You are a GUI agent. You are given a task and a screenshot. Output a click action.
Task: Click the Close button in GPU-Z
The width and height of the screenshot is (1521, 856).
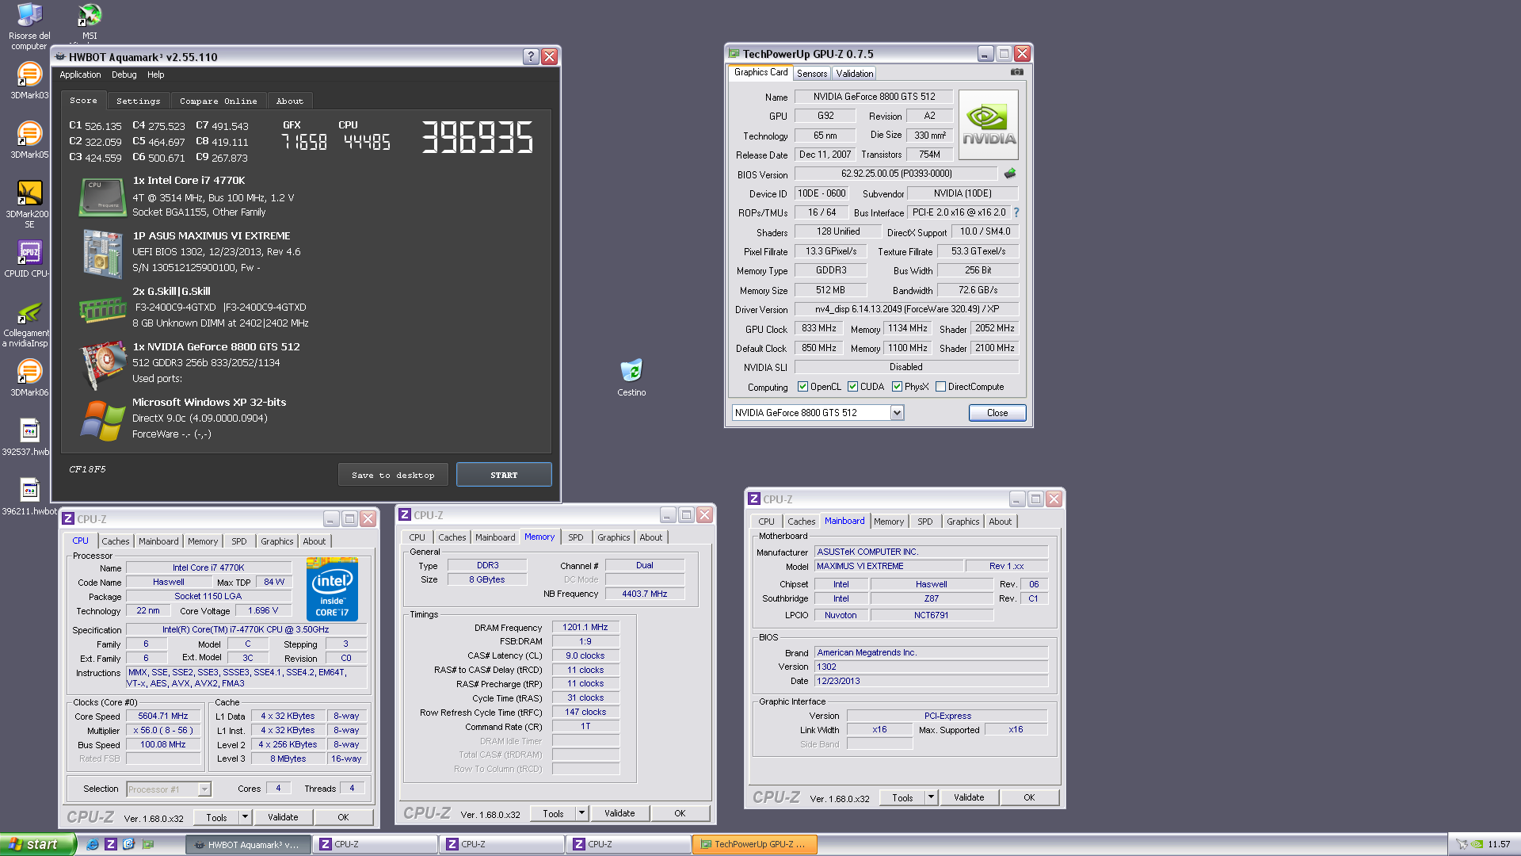point(997,413)
